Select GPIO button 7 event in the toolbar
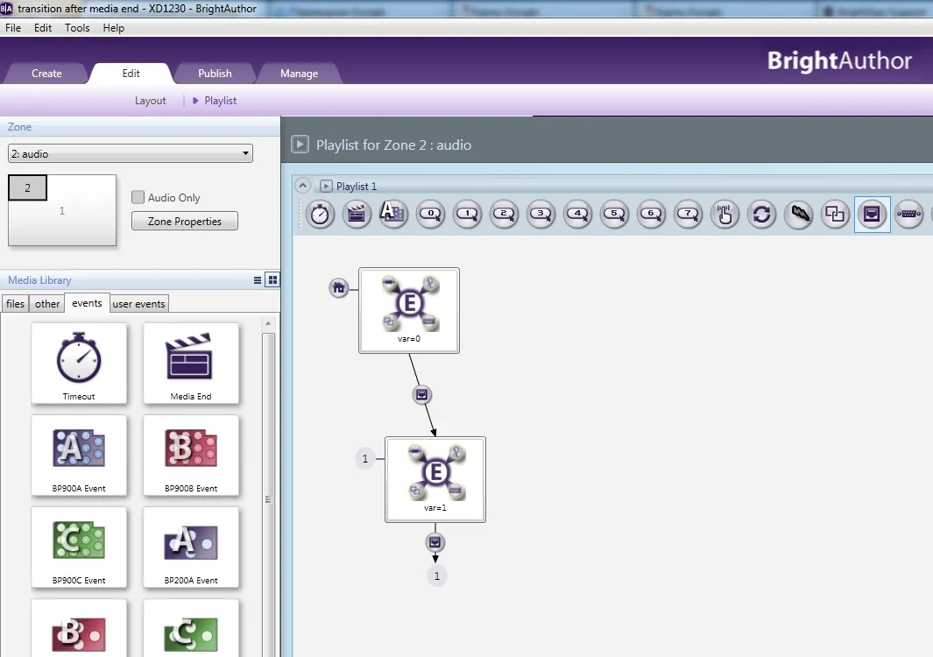 tap(689, 215)
